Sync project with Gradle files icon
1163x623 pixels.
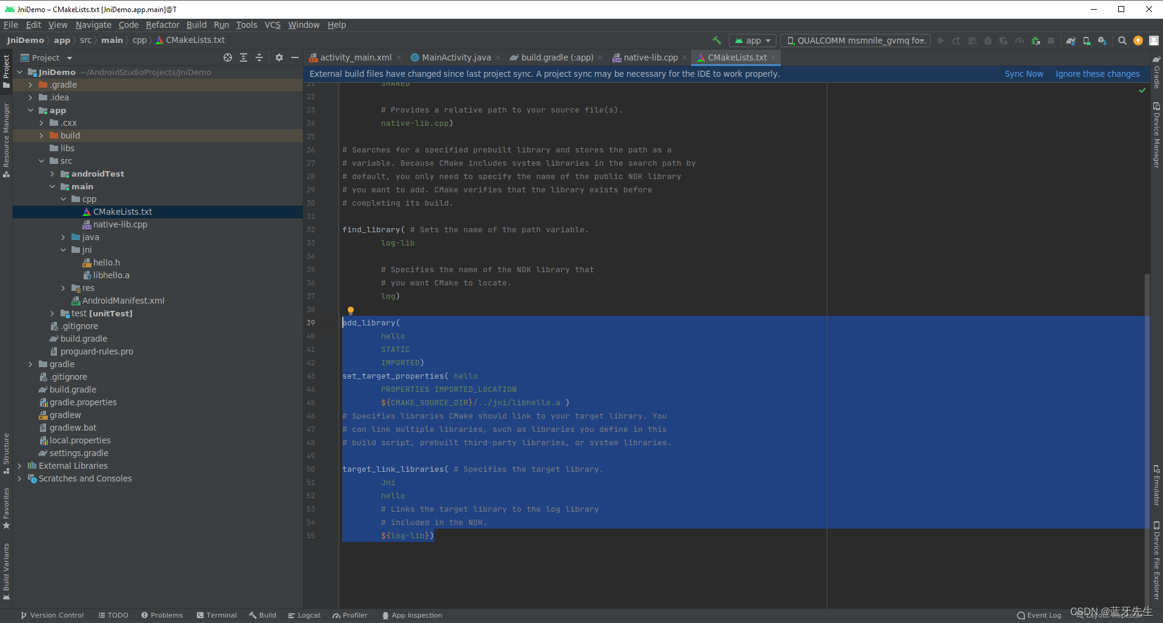1071,41
